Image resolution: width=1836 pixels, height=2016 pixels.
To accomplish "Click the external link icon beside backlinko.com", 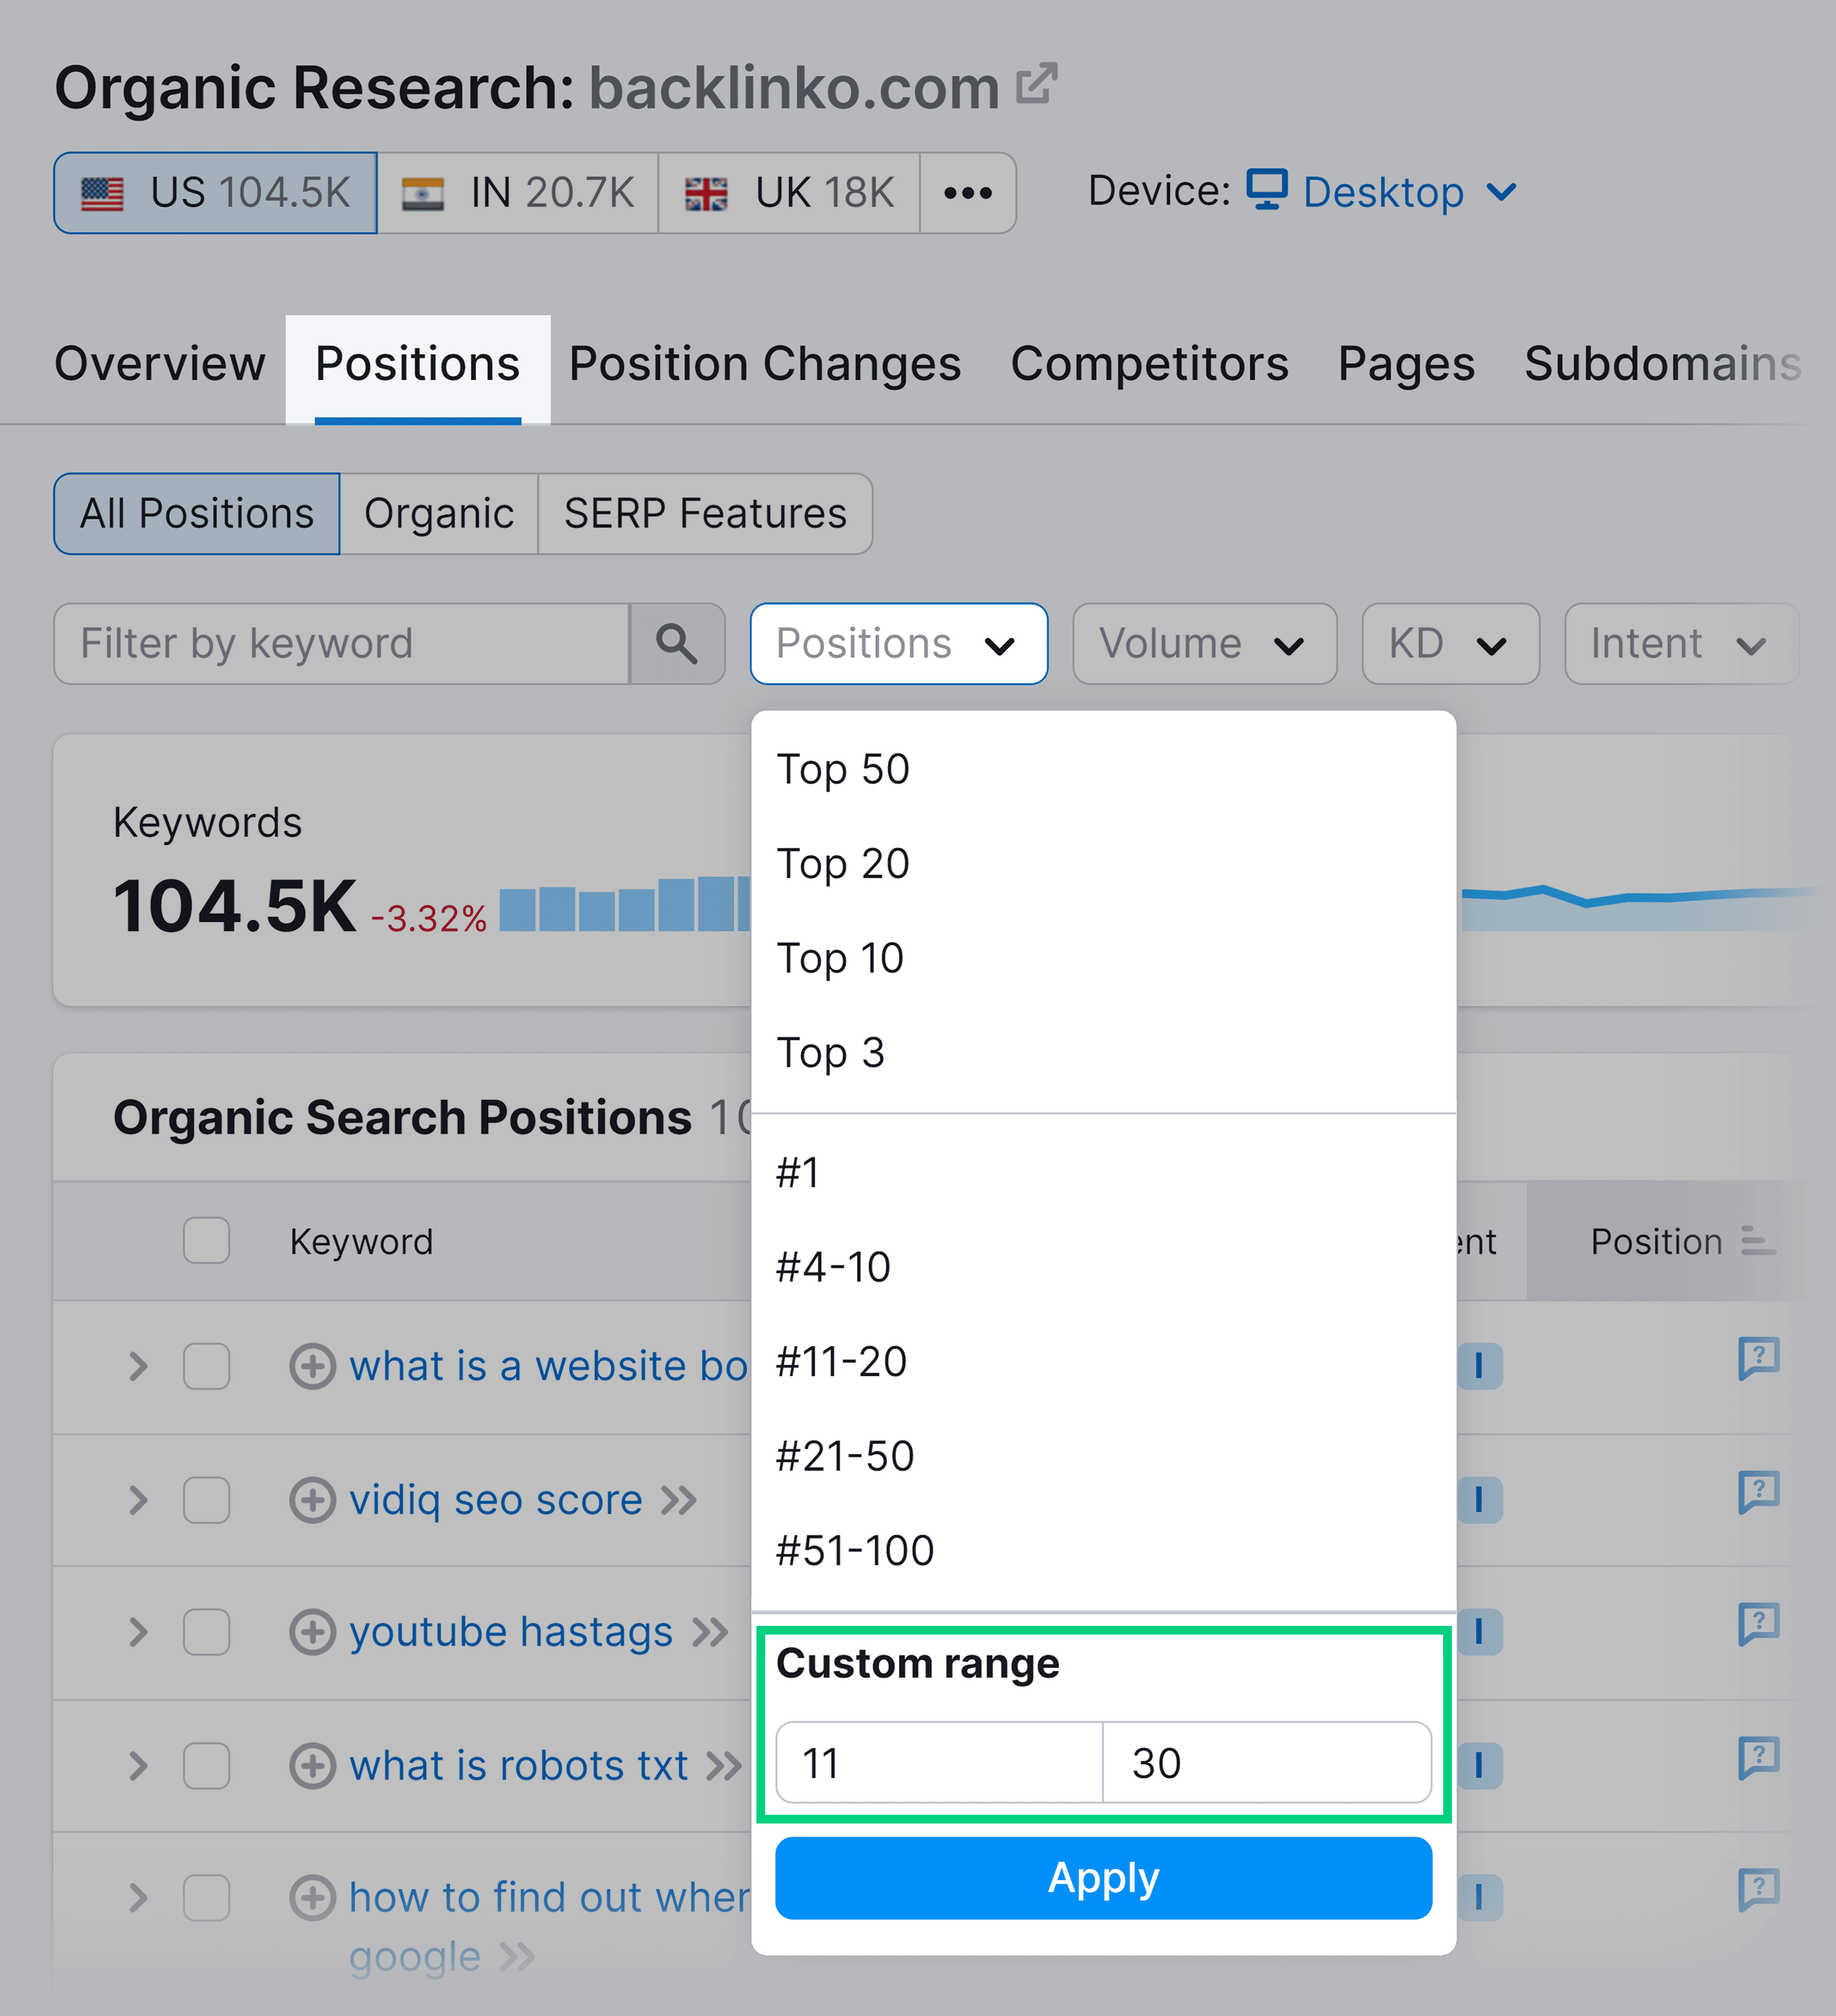I will (1038, 84).
